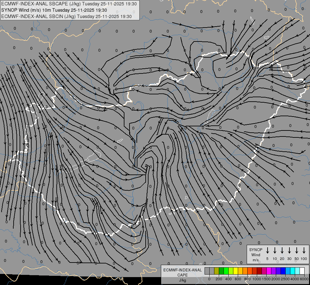
Task: Click the 30 value in the wind legend
Action: coord(289,259)
